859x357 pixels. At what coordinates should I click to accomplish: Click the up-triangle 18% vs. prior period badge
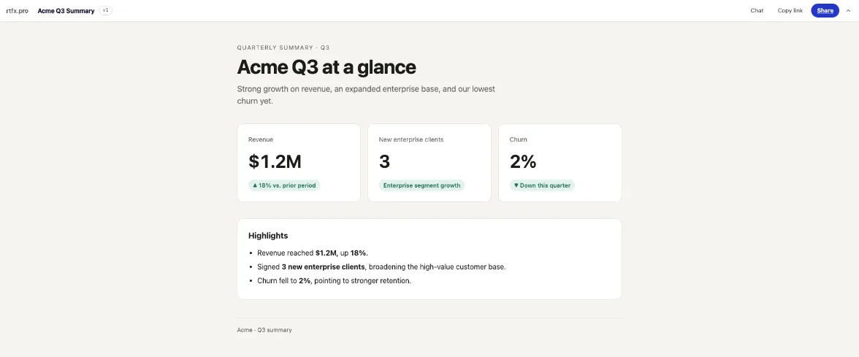tap(284, 185)
